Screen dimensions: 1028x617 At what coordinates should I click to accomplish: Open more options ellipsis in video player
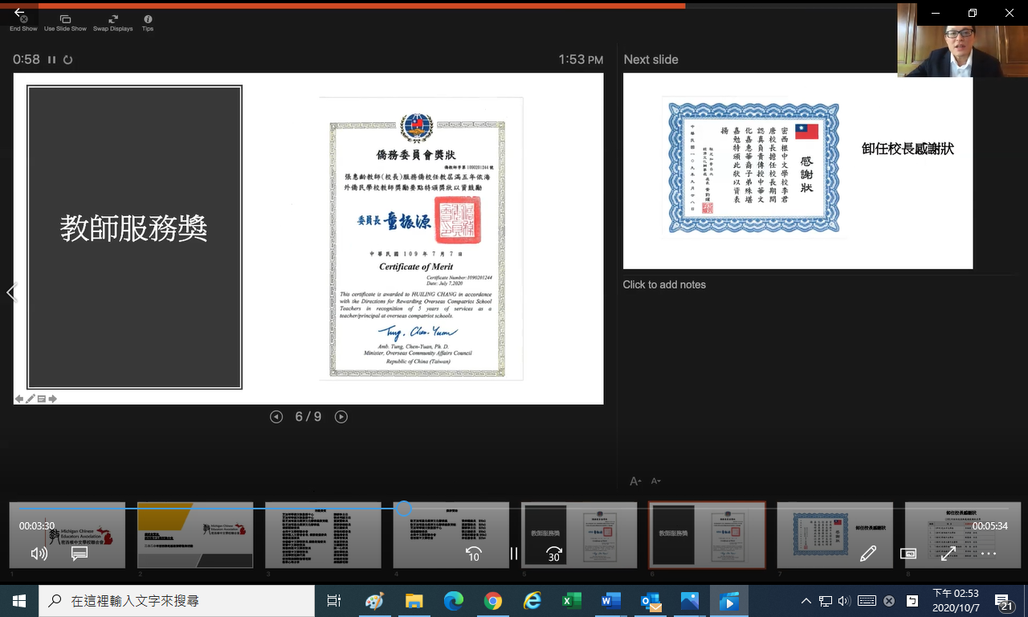pos(989,554)
